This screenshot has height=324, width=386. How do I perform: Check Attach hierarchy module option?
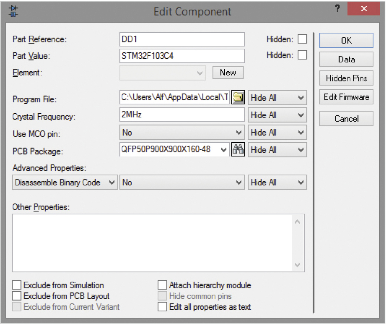(162, 285)
